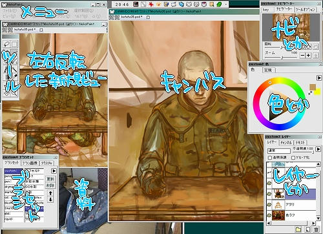Open the layer panel arrow menu
Screen dimensions: 323x234
(x=318, y=149)
